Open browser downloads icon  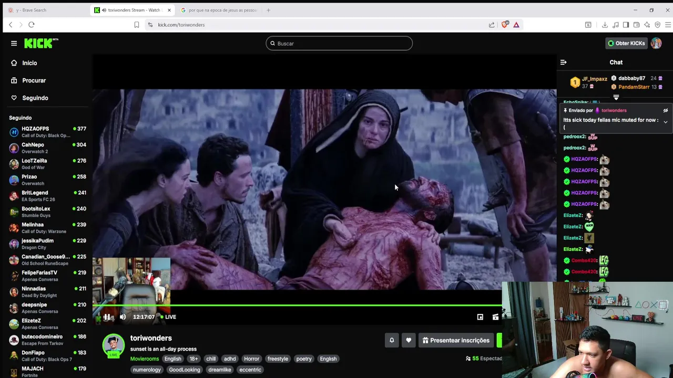605,25
